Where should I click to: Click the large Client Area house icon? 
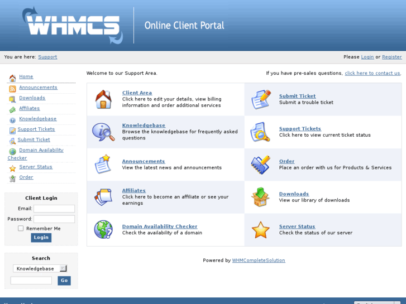(x=103, y=99)
